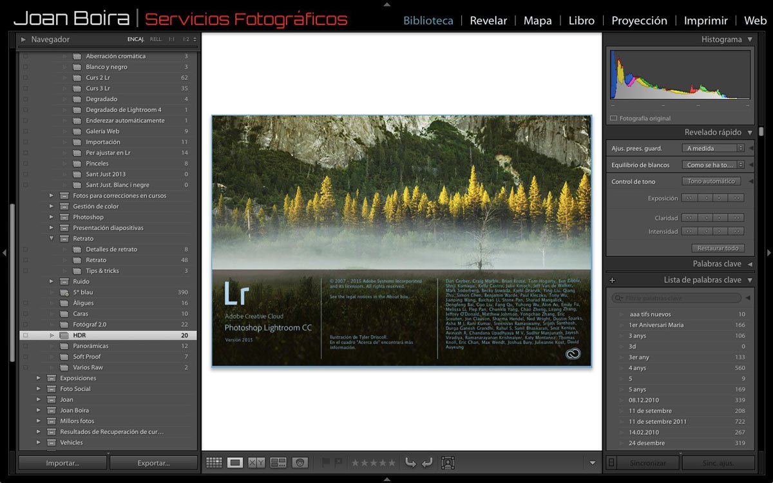Screen dimensions: 773x483
Task: Open the A medida preset dropdown
Action: click(714, 148)
